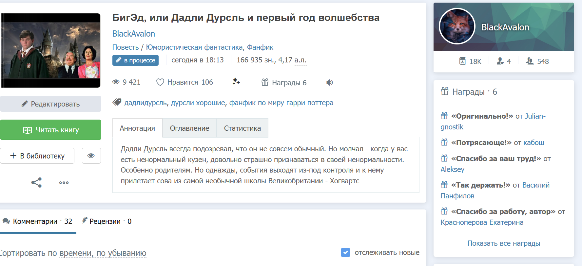Click the gift icon next to «Потрясающе!»
The height and width of the screenshot is (266, 582).
[x=444, y=142]
